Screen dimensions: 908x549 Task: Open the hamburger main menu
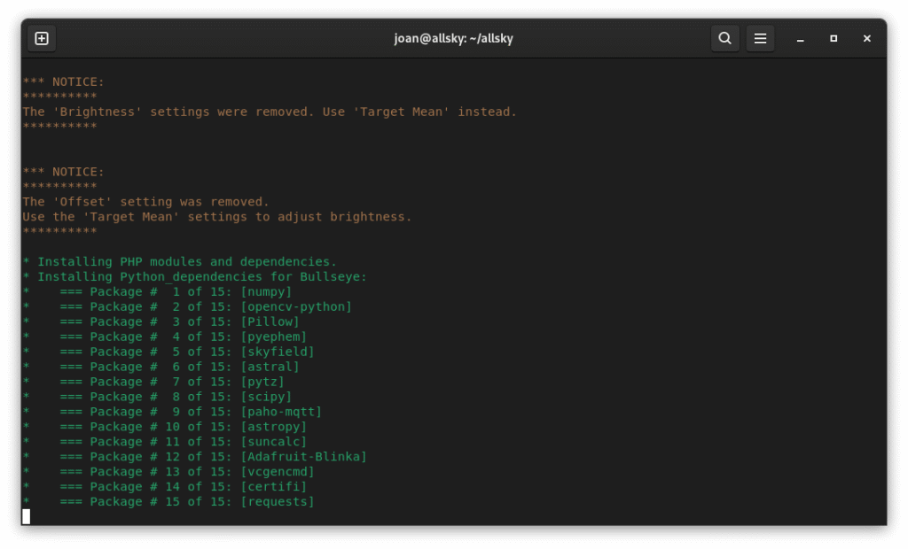760,38
